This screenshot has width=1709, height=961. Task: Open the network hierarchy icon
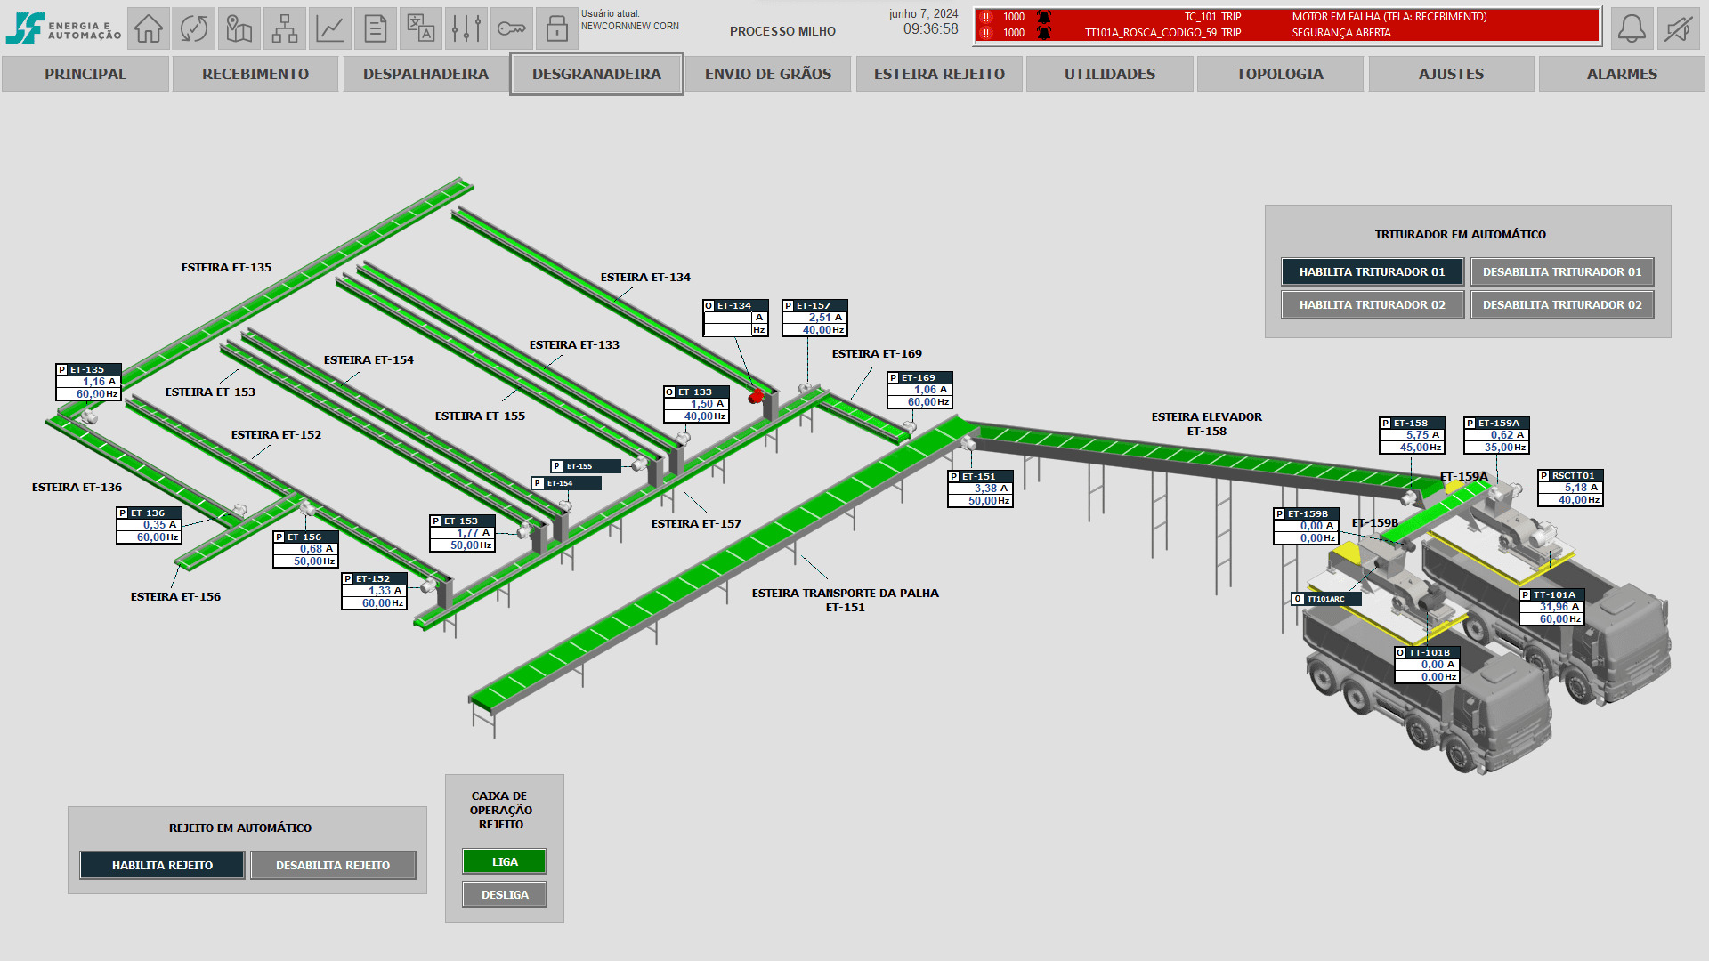click(285, 28)
